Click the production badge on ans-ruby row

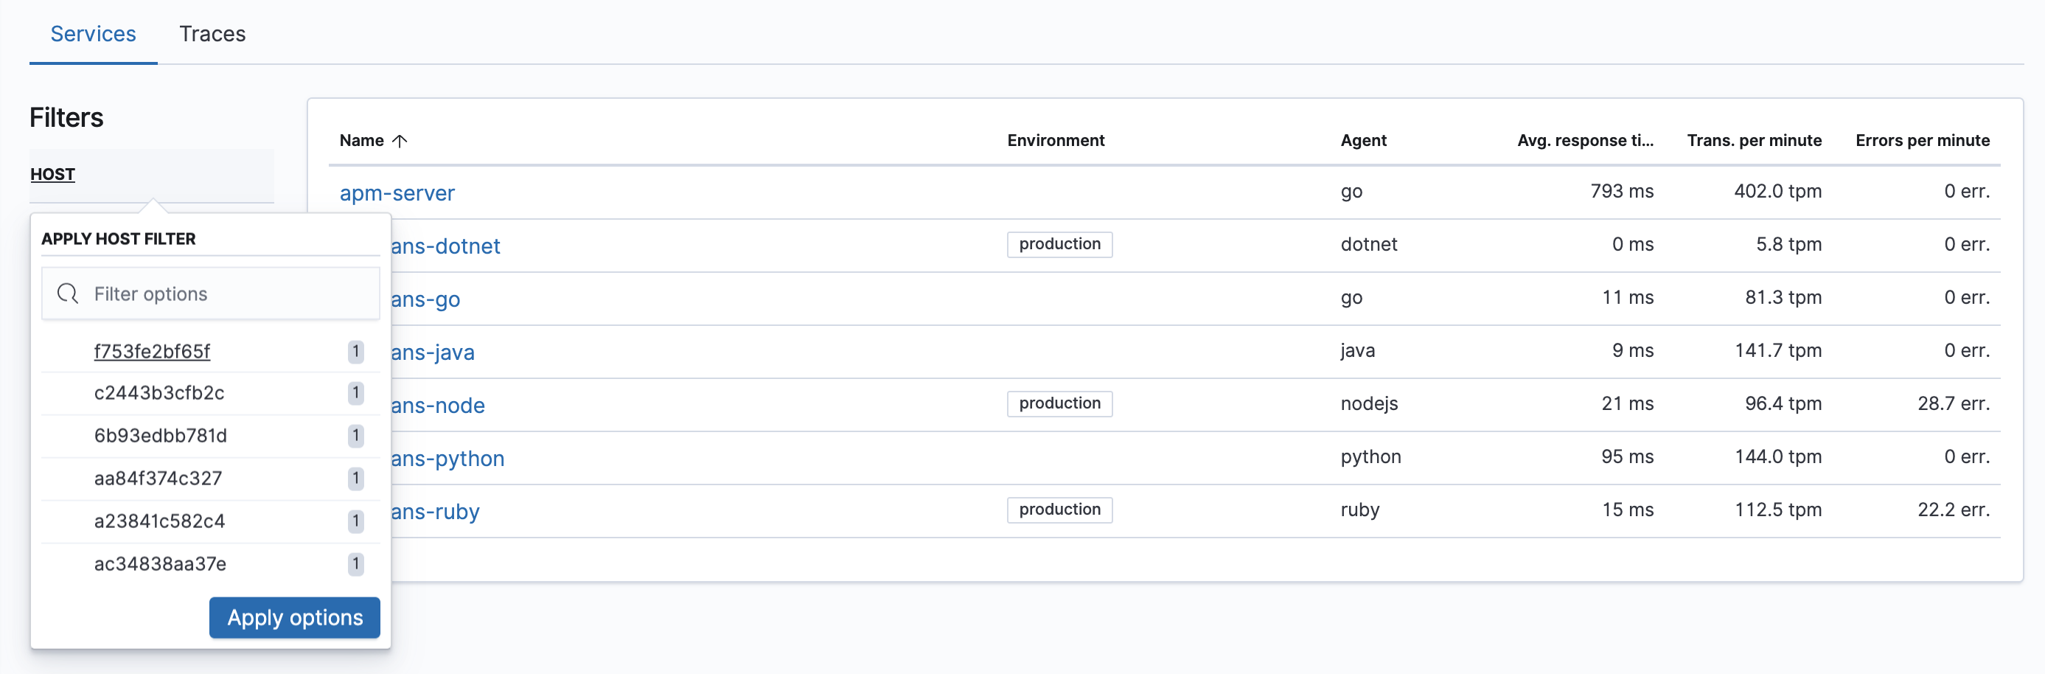[1059, 510]
